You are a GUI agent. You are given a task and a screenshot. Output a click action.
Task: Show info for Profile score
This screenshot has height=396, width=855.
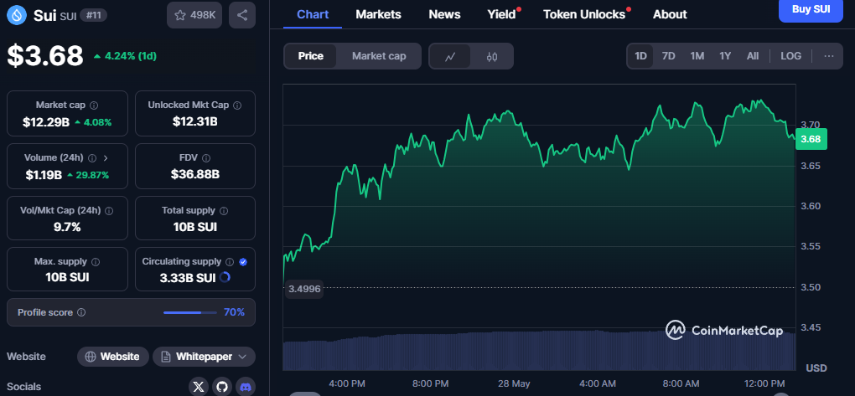tap(81, 312)
